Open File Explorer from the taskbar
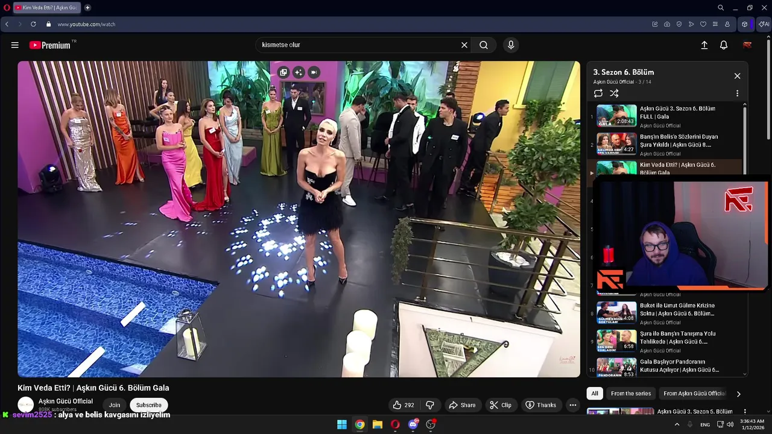The image size is (772, 434). point(378,424)
